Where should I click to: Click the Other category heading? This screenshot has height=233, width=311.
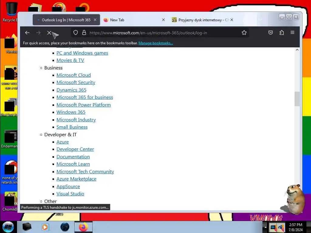(x=50, y=201)
